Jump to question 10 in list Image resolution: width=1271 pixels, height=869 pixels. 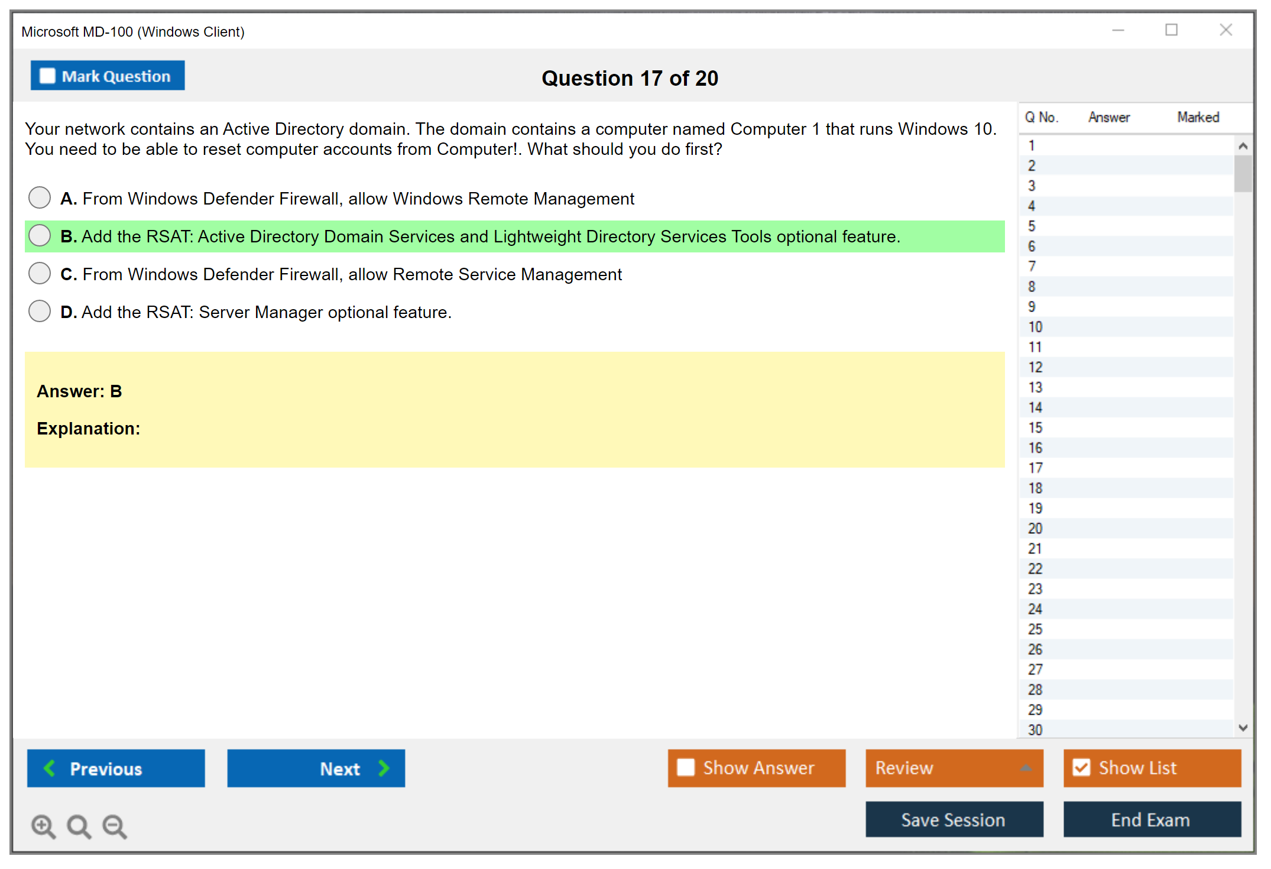point(1035,327)
